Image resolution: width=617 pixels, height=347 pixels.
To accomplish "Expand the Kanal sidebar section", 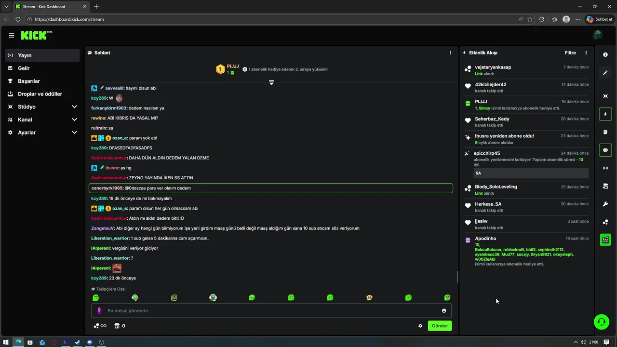I will click(42, 120).
